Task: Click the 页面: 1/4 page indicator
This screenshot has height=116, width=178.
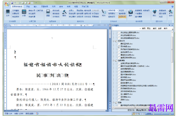Action: pos(8,113)
